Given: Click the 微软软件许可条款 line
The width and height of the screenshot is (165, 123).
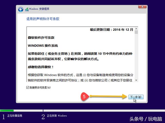Looking at the screenshot, I should (41, 38).
